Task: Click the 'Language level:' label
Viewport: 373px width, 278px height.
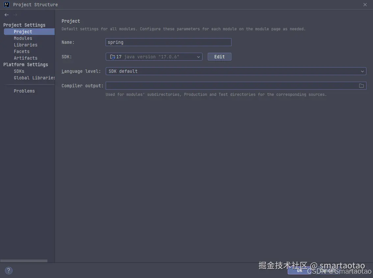Action: (x=81, y=71)
